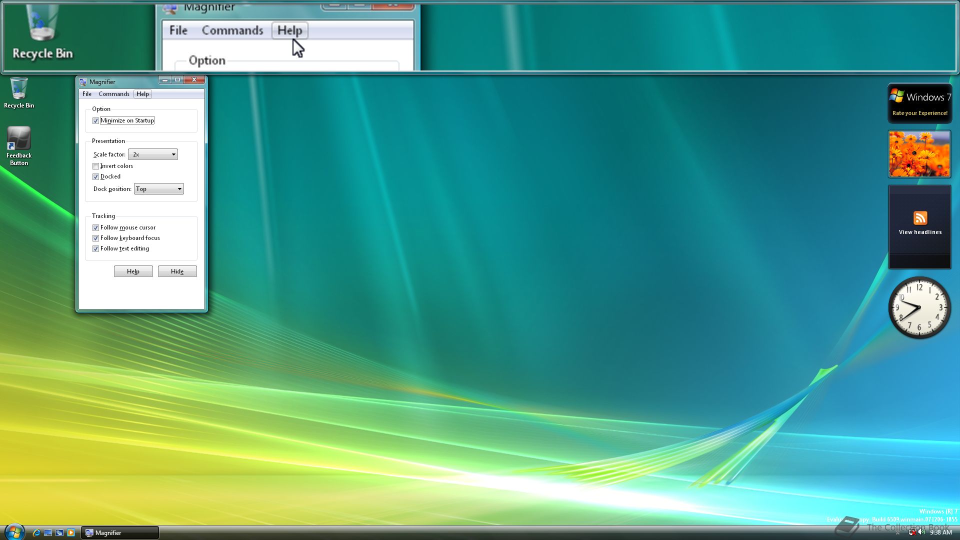Toggle Minimize on Startup checkbox
The height and width of the screenshot is (540, 960).
pos(95,120)
